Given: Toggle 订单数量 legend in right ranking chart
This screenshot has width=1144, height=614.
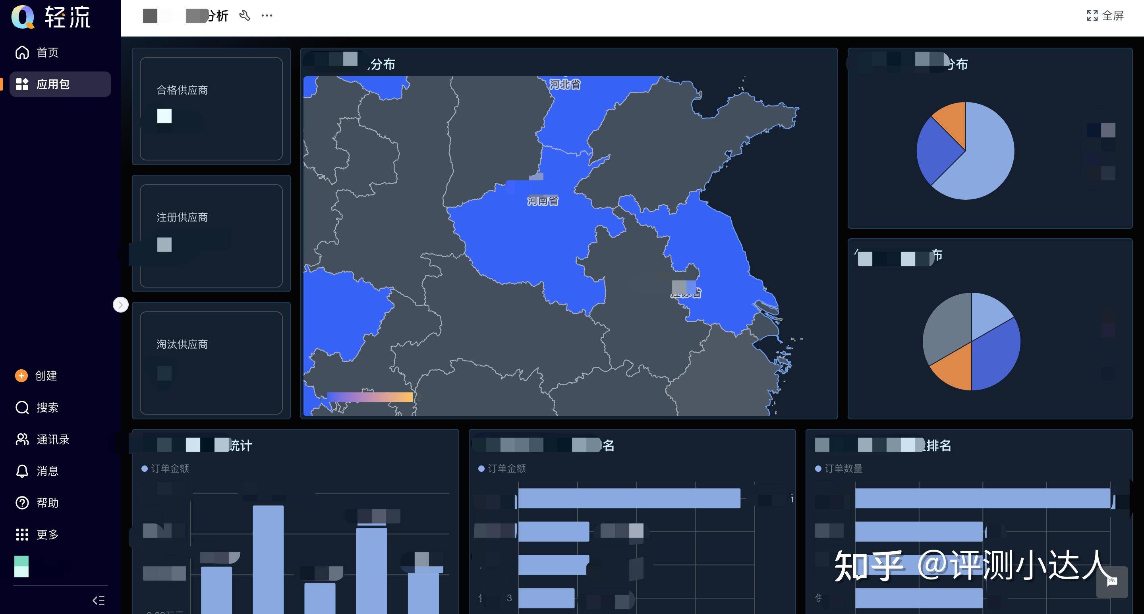Looking at the screenshot, I should pyautogui.click(x=839, y=468).
